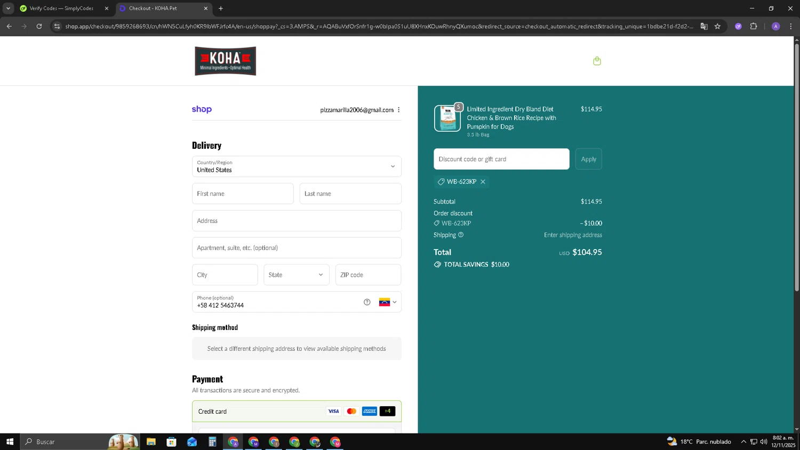Screen dimensions: 800x450
Task: Open Chrome three-dot menu
Action: click(x=791, y=26)
